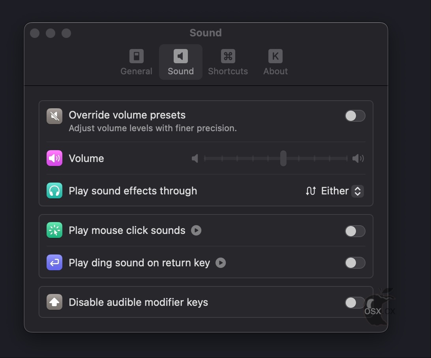Viewport: 431px width, 358px height.
Task: Click the muted speaker icon for volume presets
Action: tap(54, 116)
